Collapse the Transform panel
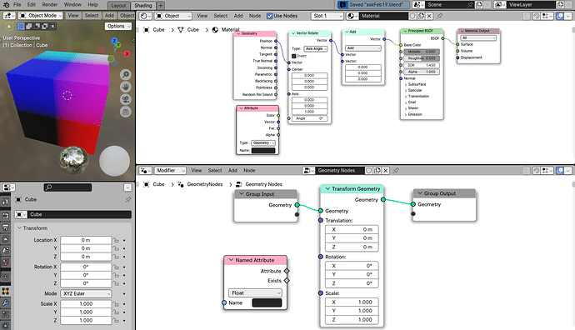Screen dimensions: 575x330 point(19,228)
